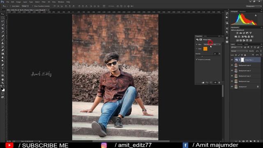Select the Move tool in the toolbox
The width and height of the screenshot is (263, 148).
pyautogui.click(x=2, y=14)
